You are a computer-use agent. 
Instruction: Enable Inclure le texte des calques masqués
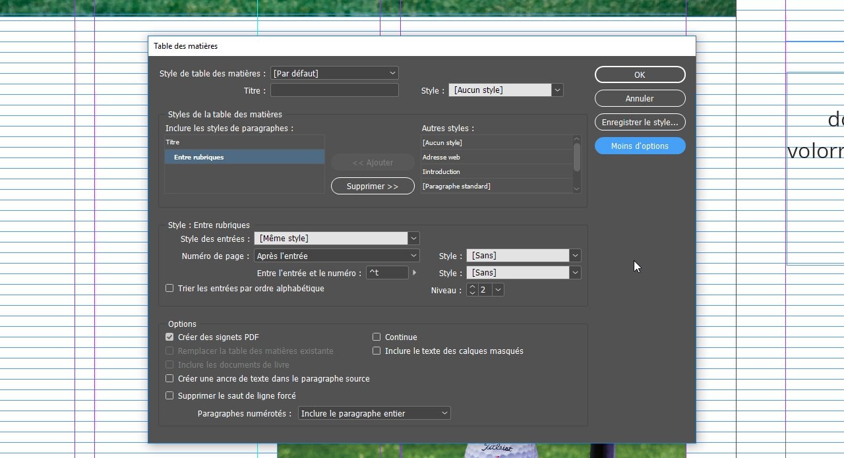point(377,351)
